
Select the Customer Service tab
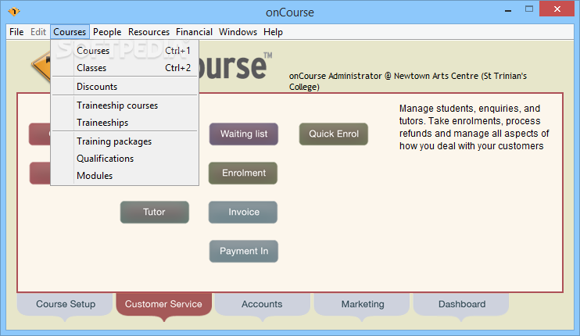pos(164,304)
